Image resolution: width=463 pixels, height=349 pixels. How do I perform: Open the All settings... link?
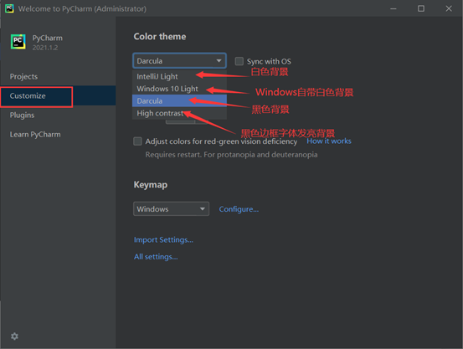click(156, 257)
